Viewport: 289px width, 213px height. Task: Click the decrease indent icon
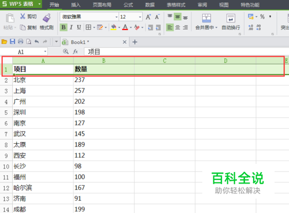(150, 28)
